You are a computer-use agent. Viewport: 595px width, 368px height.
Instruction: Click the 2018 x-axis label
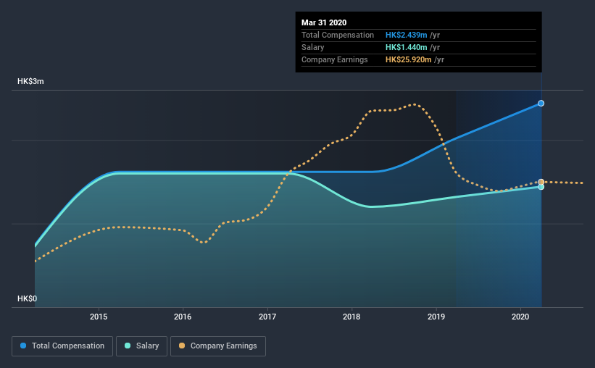(351, 317)
